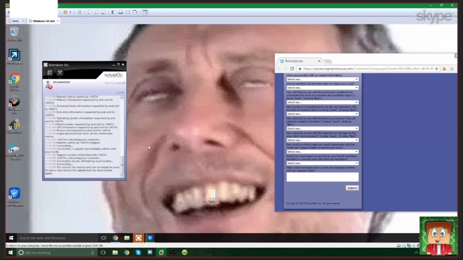Open Task View in the host taskbar
Image resolution: width=463 pixels, height=260 pixels.
103,253
